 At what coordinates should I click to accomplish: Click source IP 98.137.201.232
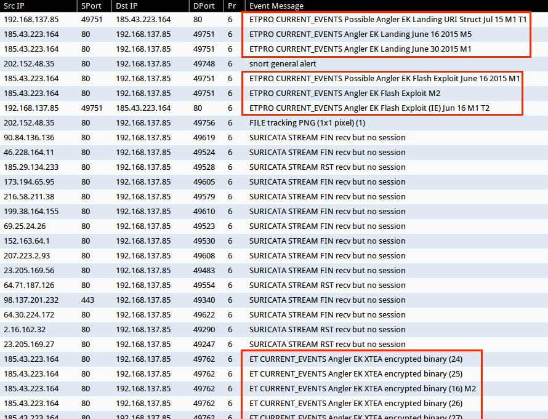pos(31,300)
